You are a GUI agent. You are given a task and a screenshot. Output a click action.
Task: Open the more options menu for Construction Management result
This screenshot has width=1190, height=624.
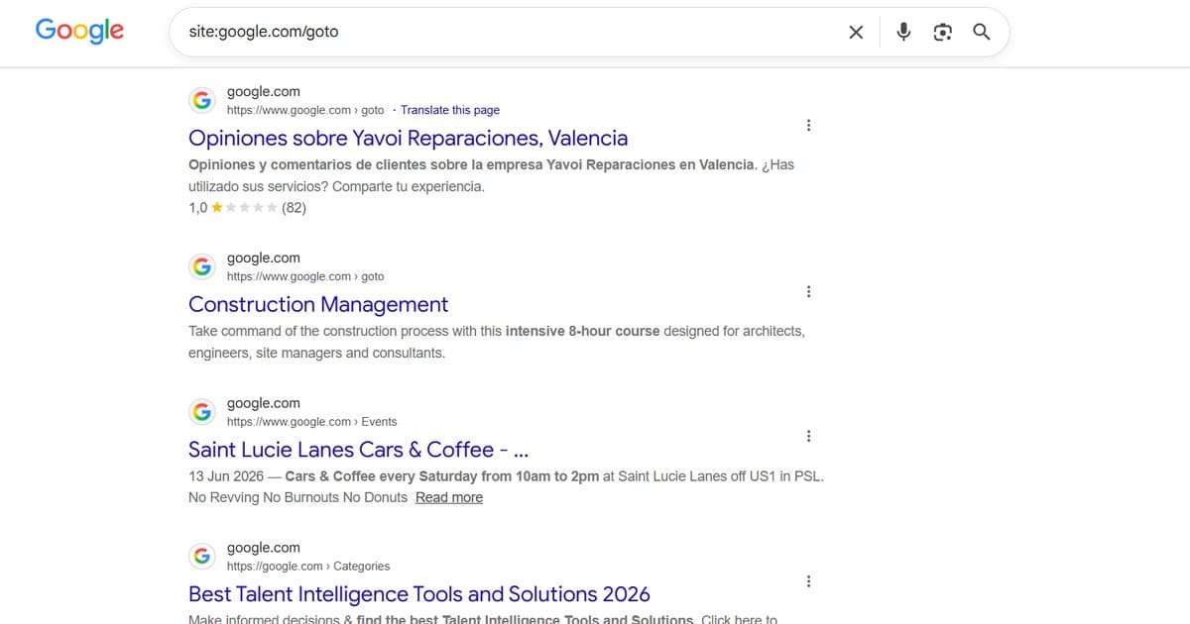[x=809, y=292]
